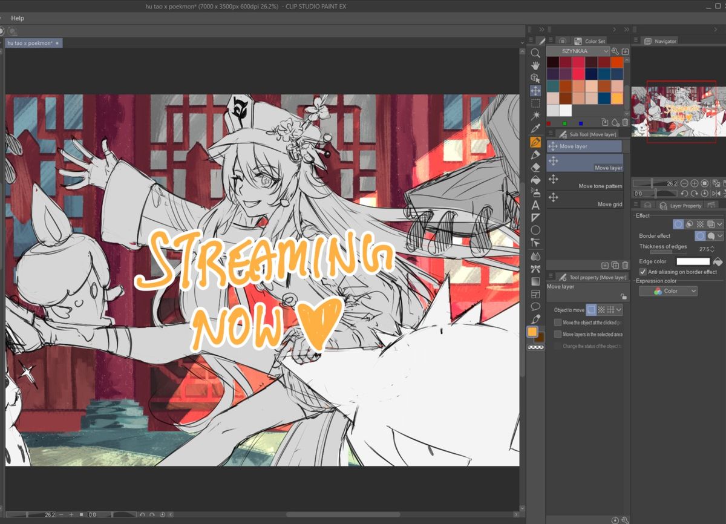This screenshot has height=524, width=726.
Task: Select the Zoom magnifier tool
Action: tap(535, 53)
